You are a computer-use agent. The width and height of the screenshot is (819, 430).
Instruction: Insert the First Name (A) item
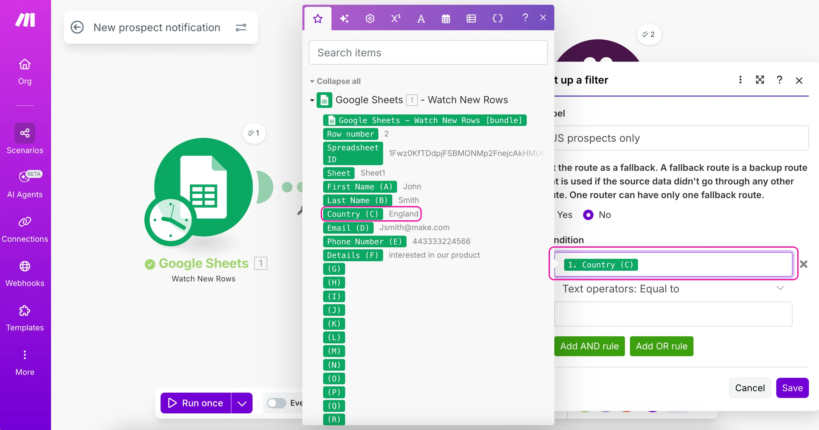pos(360,187)
